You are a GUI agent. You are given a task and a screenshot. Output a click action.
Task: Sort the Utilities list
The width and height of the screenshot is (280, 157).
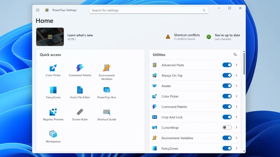pos(235,55)
